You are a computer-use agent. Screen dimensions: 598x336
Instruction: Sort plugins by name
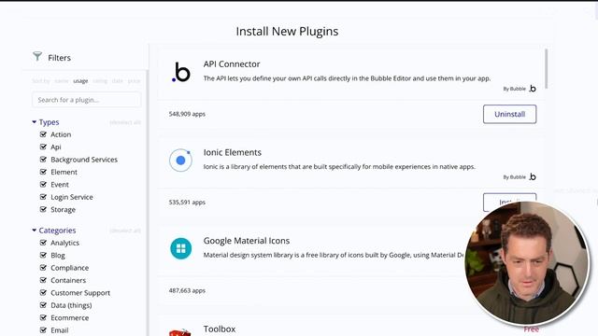(x=62, y=81)
